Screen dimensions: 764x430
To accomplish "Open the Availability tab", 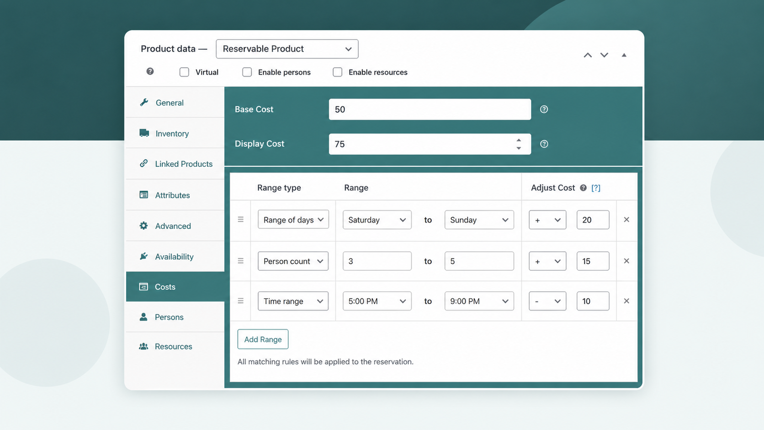I will 175,257.
